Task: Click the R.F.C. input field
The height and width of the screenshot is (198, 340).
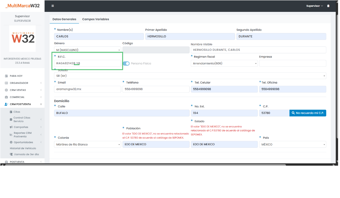Action: 87,64
